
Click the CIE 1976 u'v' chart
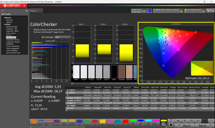(x=176, y=53)
